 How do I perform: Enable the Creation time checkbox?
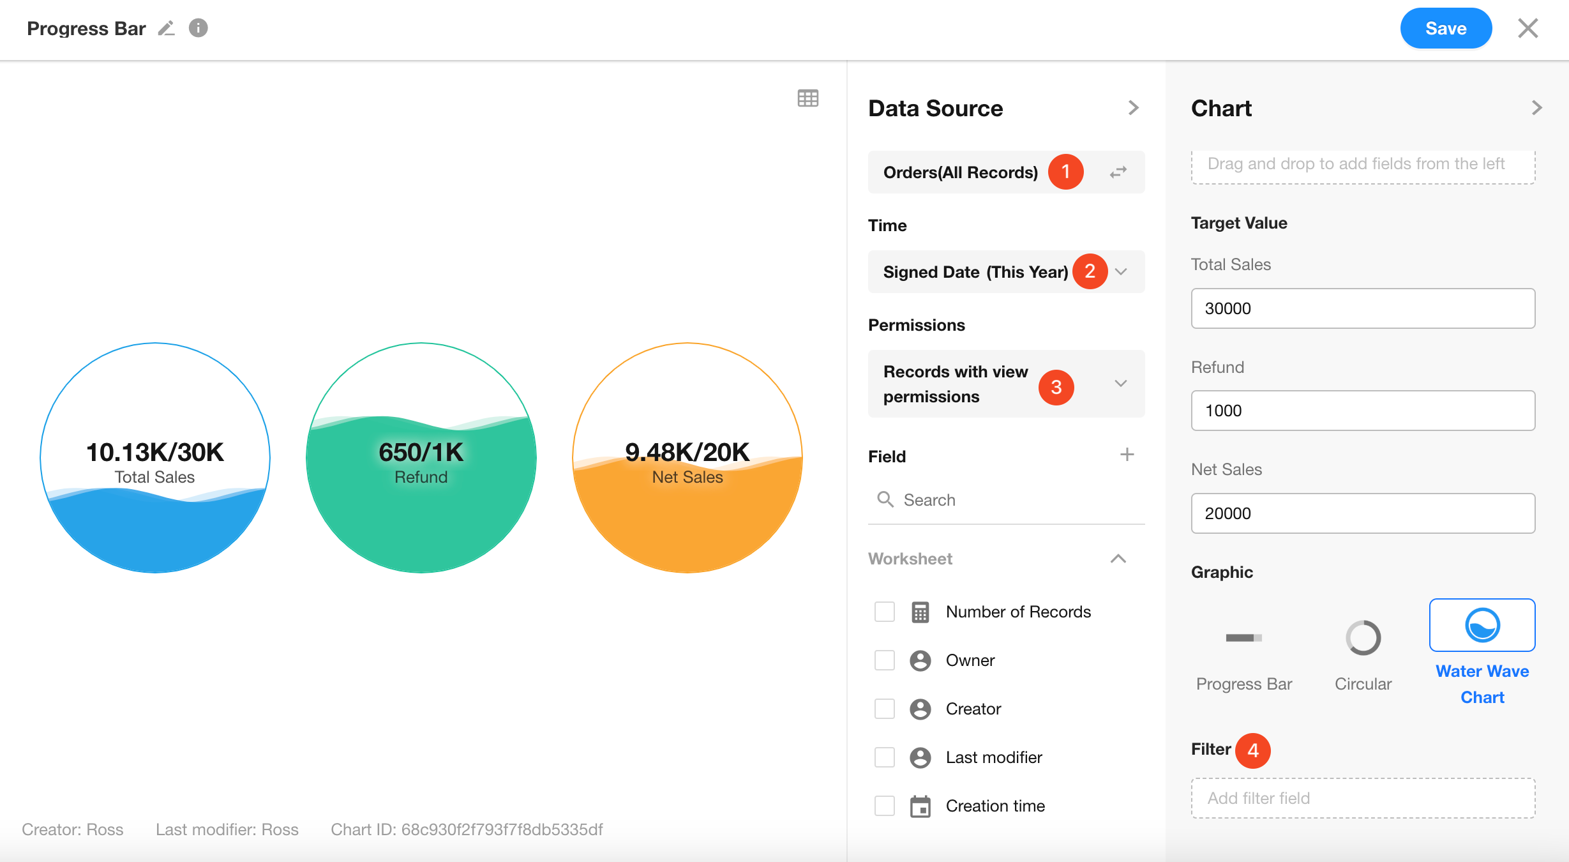point(885,806)
